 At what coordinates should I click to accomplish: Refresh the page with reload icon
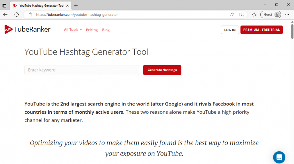[x=17, y=15]
